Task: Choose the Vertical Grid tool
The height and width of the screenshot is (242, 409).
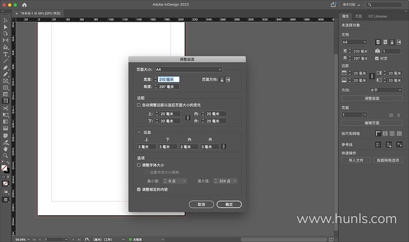Action: (x=6, y=101)
